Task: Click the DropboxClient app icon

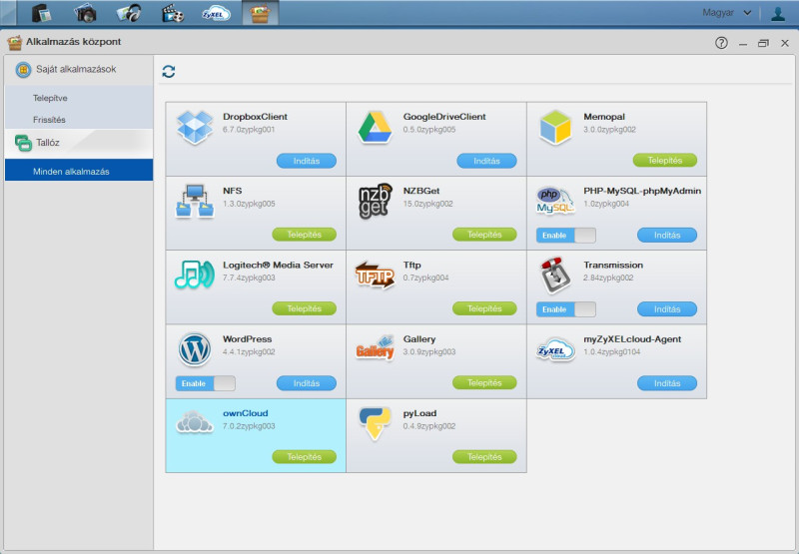Action: (x=195, y=128)
